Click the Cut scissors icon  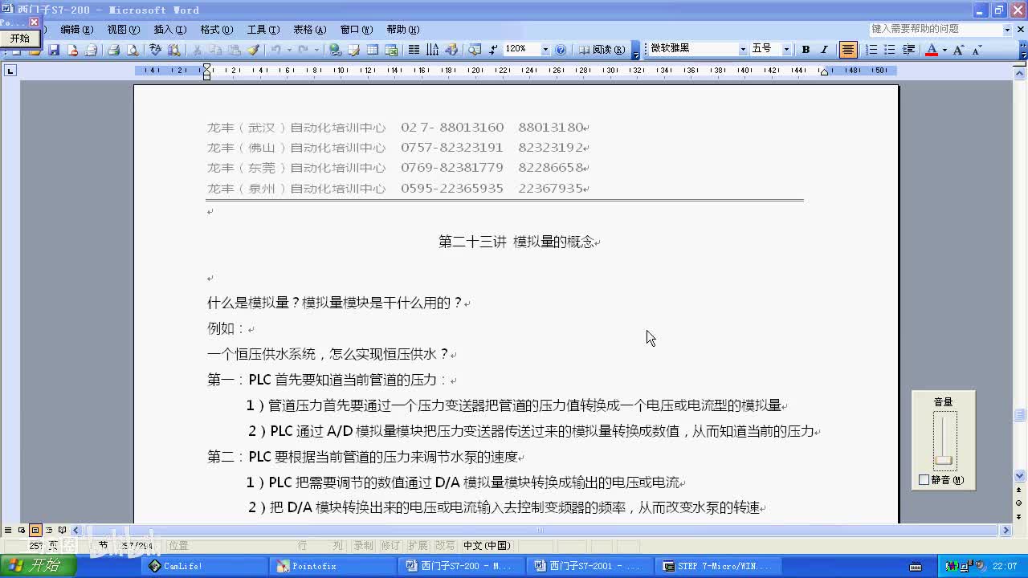point(197,50)
